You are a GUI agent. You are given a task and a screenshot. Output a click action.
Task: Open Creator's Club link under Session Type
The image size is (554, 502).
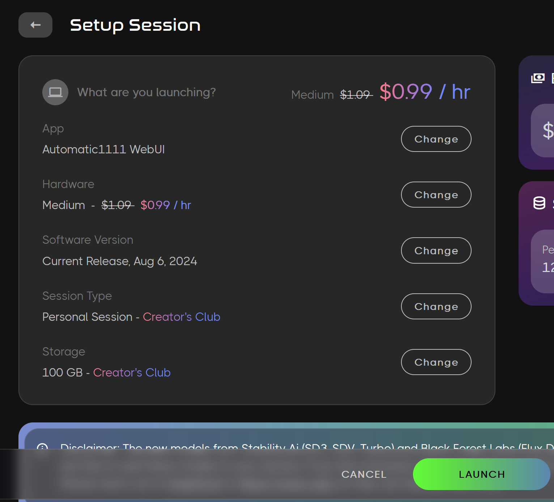coord(182,317)
